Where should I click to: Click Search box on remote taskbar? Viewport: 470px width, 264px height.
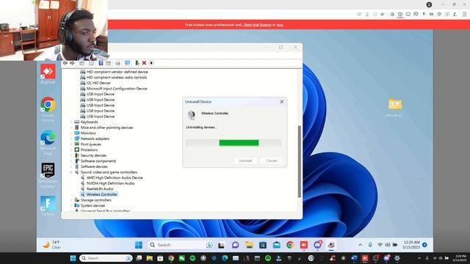(181, 245)
